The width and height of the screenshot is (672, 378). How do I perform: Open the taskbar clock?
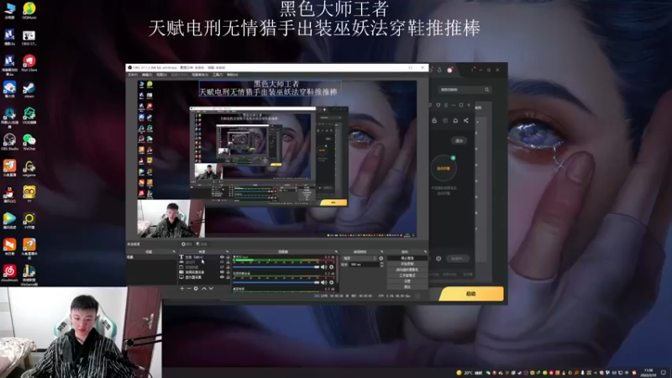point(648,372)
